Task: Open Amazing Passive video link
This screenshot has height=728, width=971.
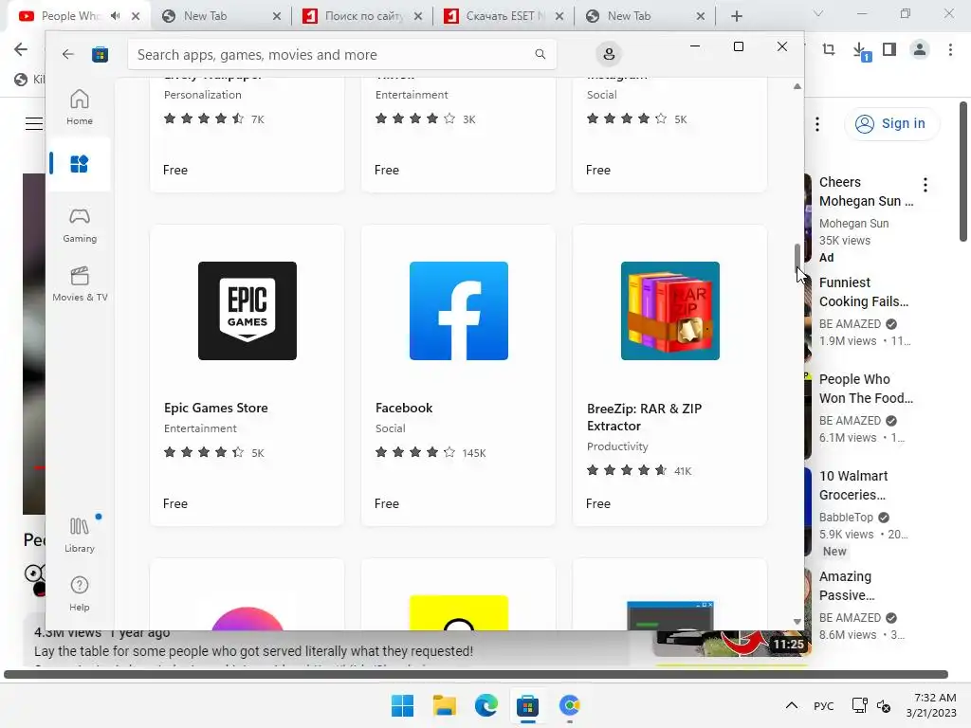Action: click(x=847, y=586)
